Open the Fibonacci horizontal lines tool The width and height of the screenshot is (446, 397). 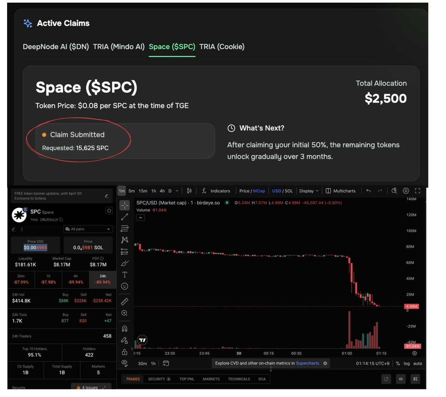pos(125,228)
